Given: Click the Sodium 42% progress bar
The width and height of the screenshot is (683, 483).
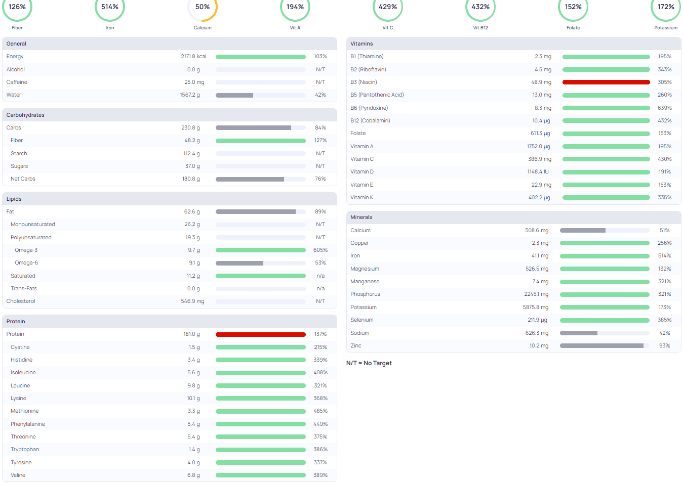Looking at the screenshot, I should 605,333.
